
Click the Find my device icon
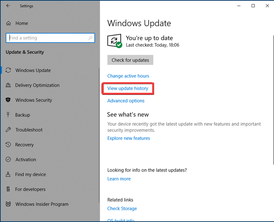[x=8, y=174]
